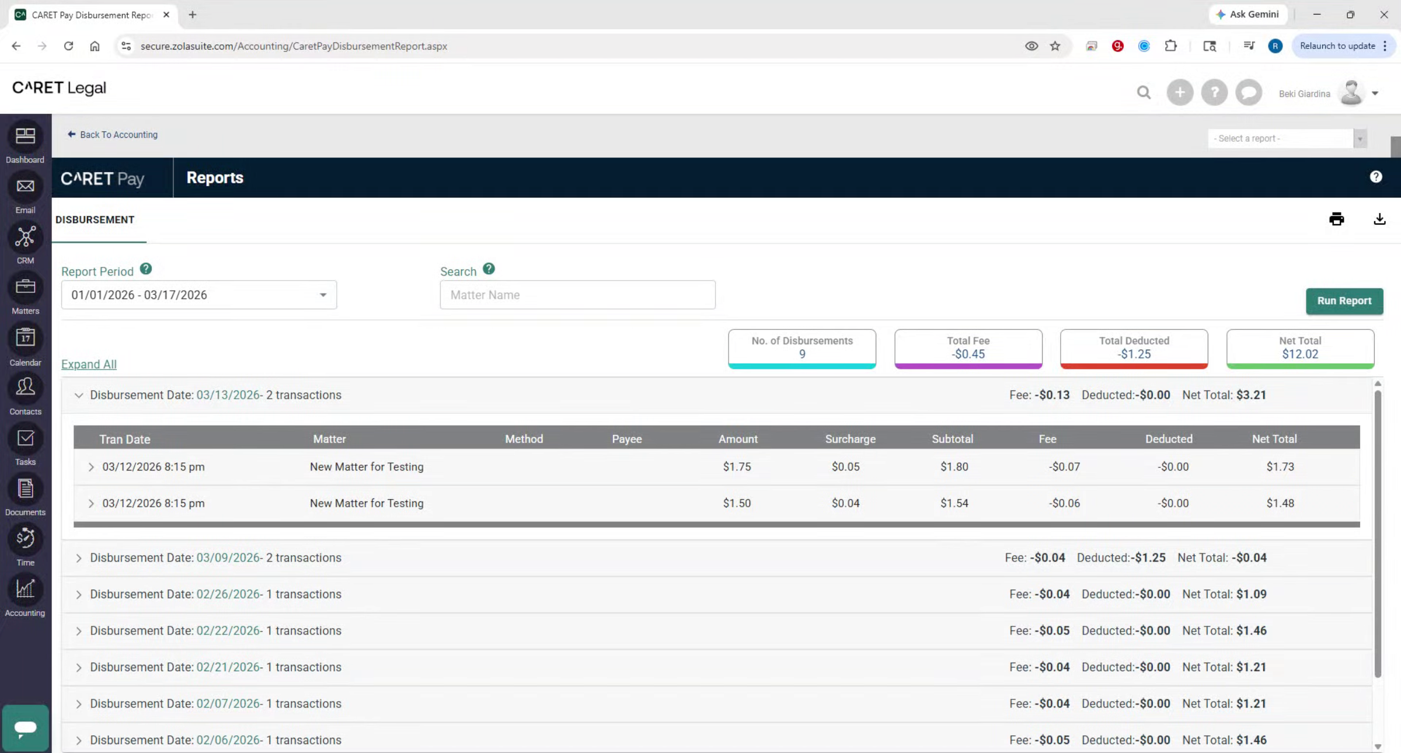The height and width of the screenshot is (753, 1401).
Task: Click the Matter Name search field
Action: click(x=577, y=295)
